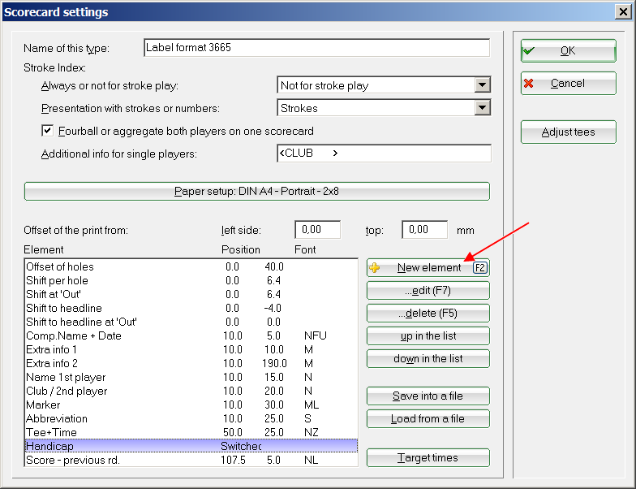636x489 pixels.
Task: Click the left side offset field
Action: point(317,230)
